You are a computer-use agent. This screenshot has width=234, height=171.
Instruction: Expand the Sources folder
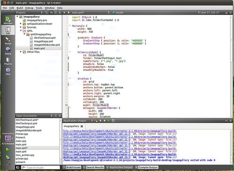(x=21, y=27)
